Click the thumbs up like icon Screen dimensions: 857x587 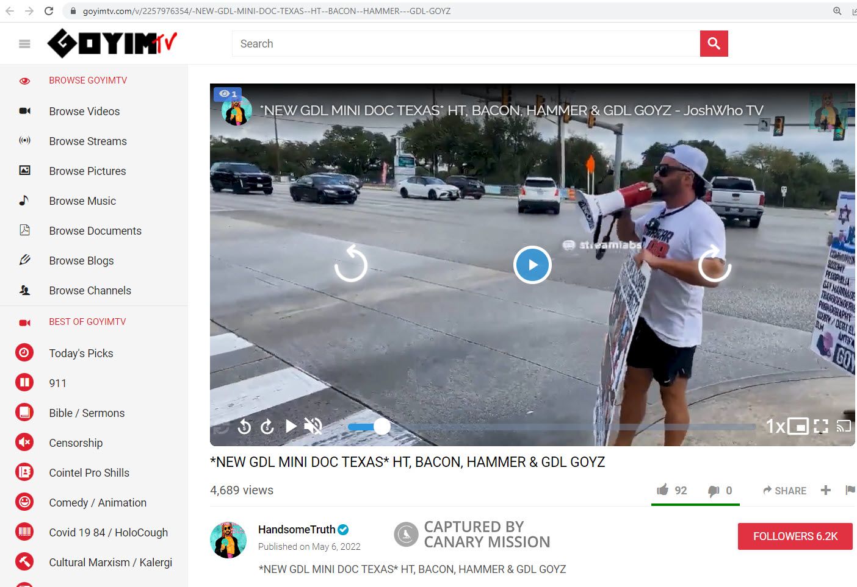coord(662,490)
